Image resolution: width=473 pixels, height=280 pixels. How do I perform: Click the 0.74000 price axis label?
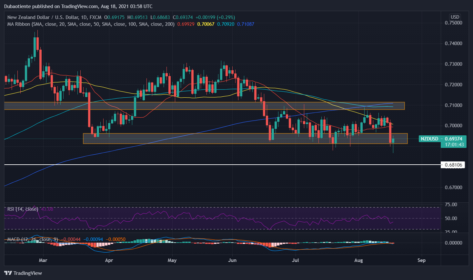click(x=453, y=43)
